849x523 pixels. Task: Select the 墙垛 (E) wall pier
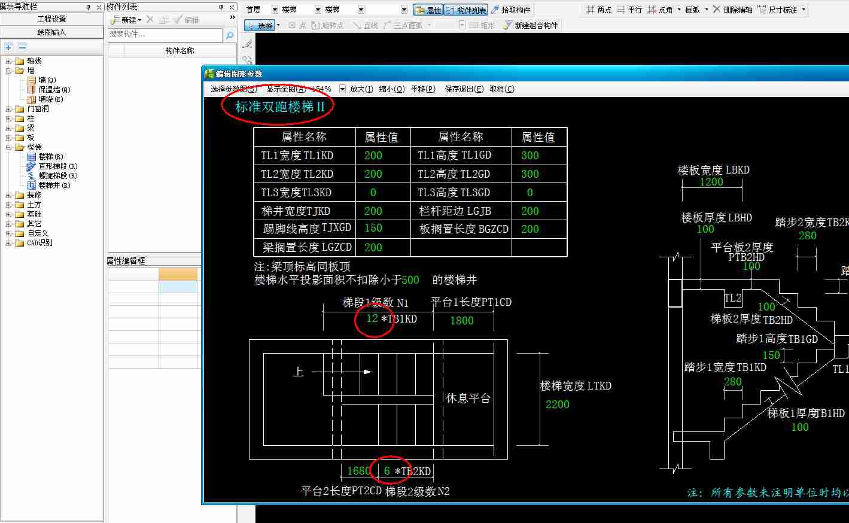pos(45,99)
